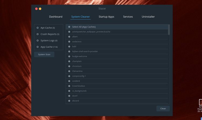The width and height of the screenshot is (202, 120).
Task: Open the screenshot file on the desktop
Action: (x=200, y=103)
